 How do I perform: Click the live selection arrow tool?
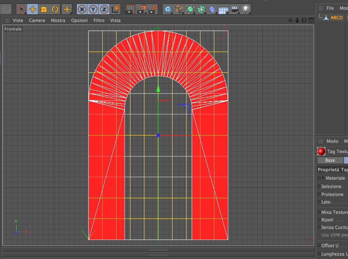(x=21, y=9)
